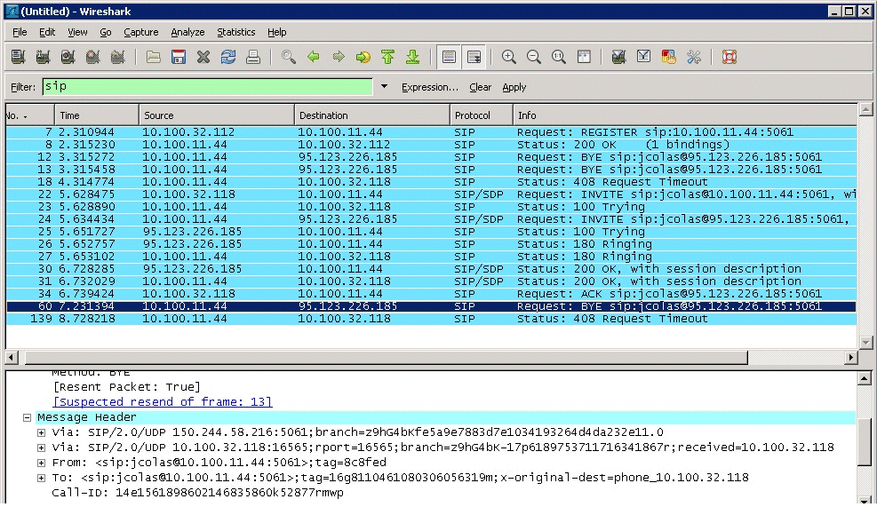
Task: Open capture options toolbar icon
Action: coord(43,57)
